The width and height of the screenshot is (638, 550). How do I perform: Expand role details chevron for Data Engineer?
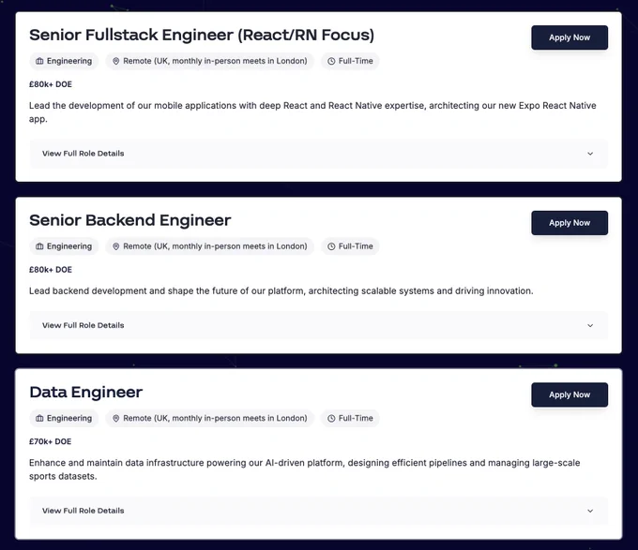590,511
